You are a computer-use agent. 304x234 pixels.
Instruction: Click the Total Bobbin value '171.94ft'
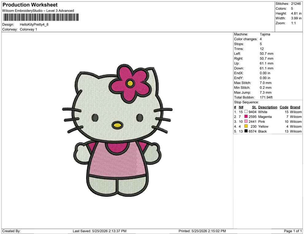(x=266, y=97)
